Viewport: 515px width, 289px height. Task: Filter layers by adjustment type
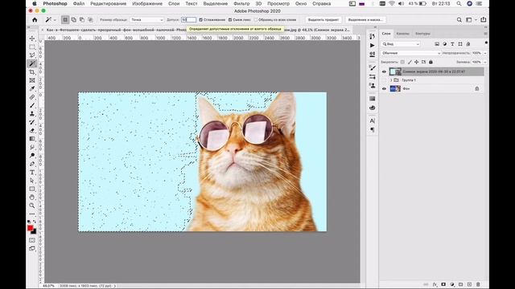click(445, 44)
